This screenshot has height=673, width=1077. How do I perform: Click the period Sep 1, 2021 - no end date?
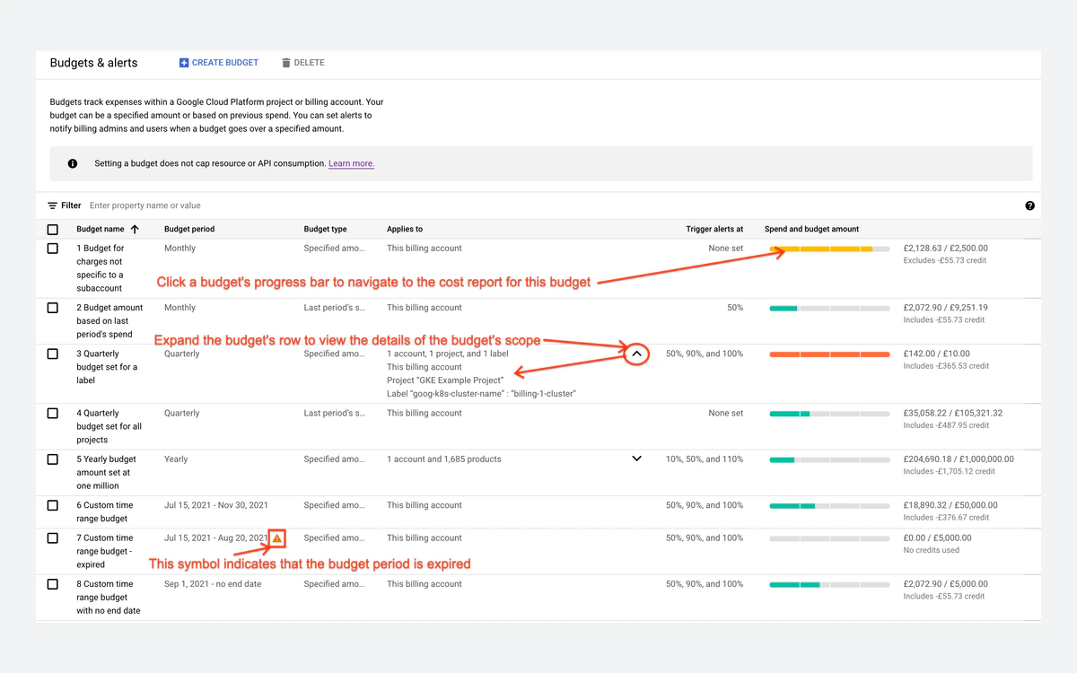tap(213, 584)
